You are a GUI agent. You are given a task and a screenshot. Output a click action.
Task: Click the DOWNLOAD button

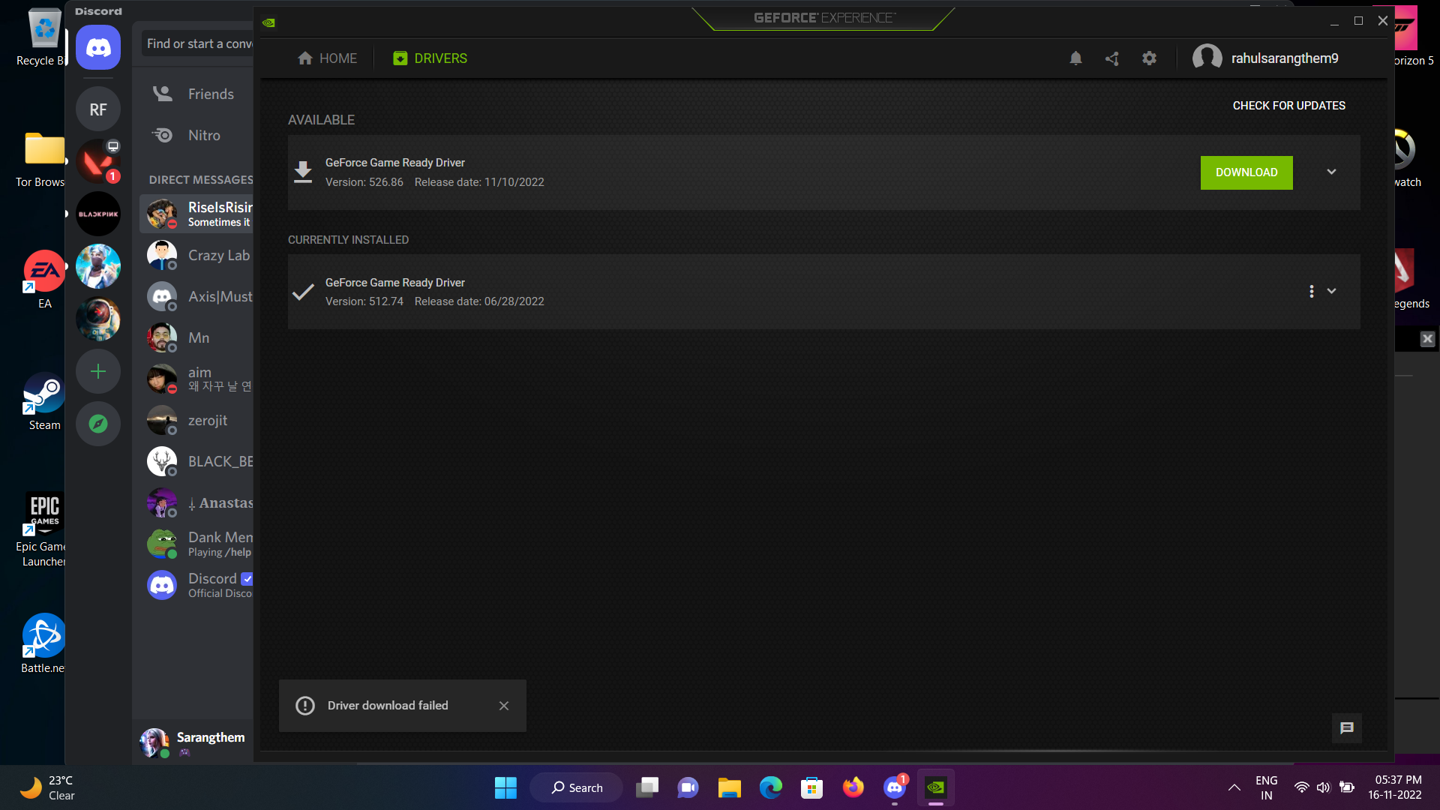click(1246, 172)
